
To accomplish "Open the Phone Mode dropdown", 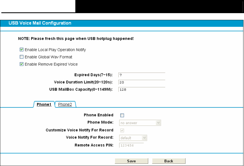I will click(140, 123).
